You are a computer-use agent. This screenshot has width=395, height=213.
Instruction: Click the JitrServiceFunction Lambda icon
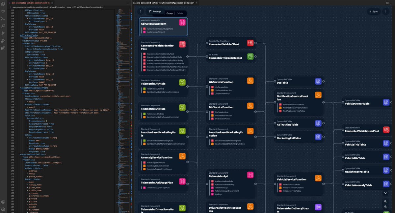[x=250, y=81]
